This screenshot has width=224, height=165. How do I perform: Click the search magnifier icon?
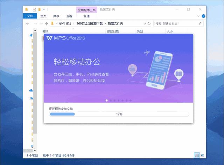[200, 24]
